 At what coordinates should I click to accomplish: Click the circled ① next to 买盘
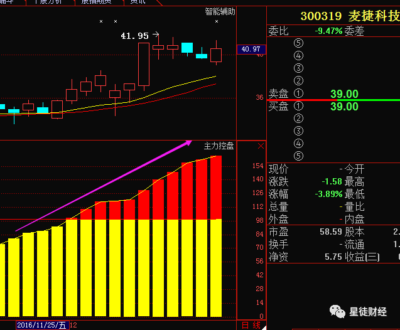[x=298, y=106]
